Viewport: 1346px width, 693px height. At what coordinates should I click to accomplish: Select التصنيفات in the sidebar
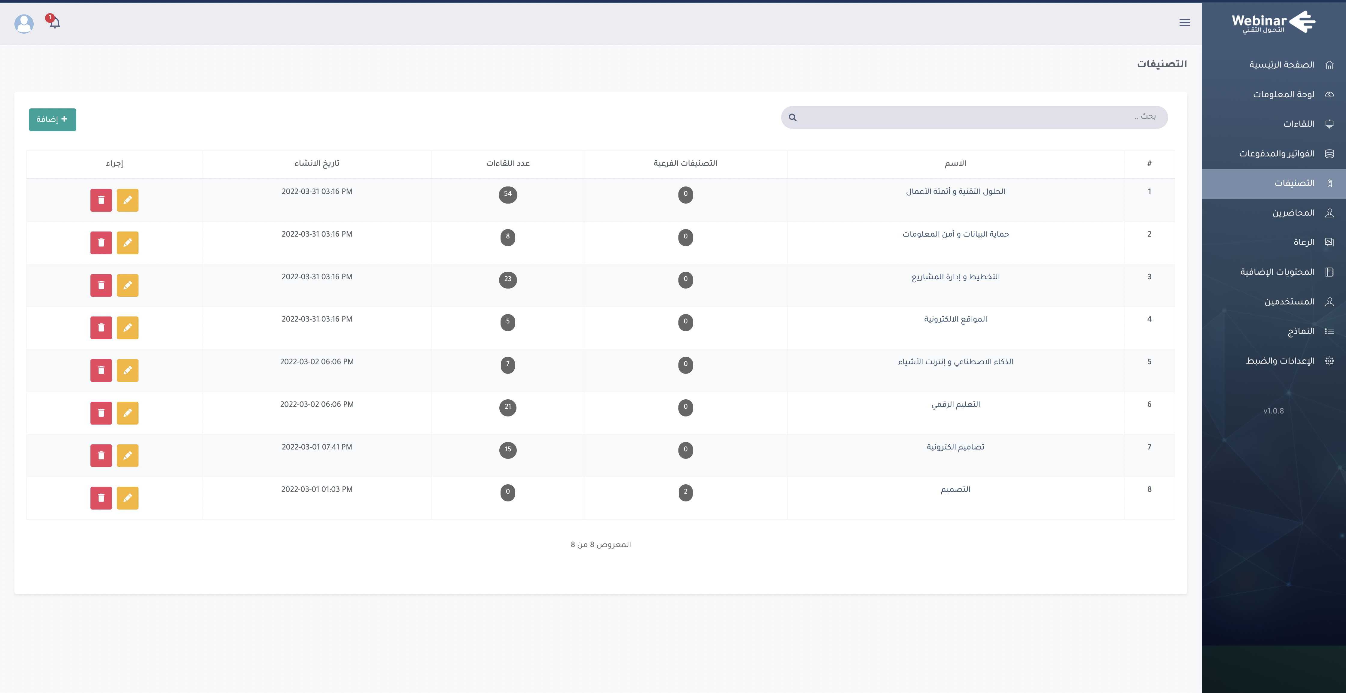[x=1274, y=183]
